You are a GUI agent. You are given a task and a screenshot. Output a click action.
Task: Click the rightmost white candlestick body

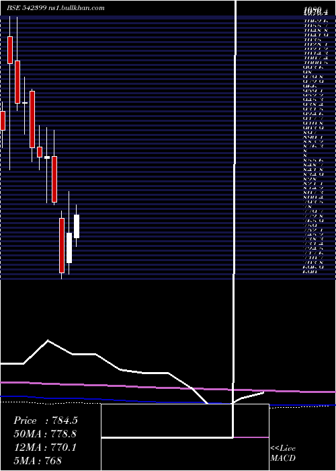[77, 226]
